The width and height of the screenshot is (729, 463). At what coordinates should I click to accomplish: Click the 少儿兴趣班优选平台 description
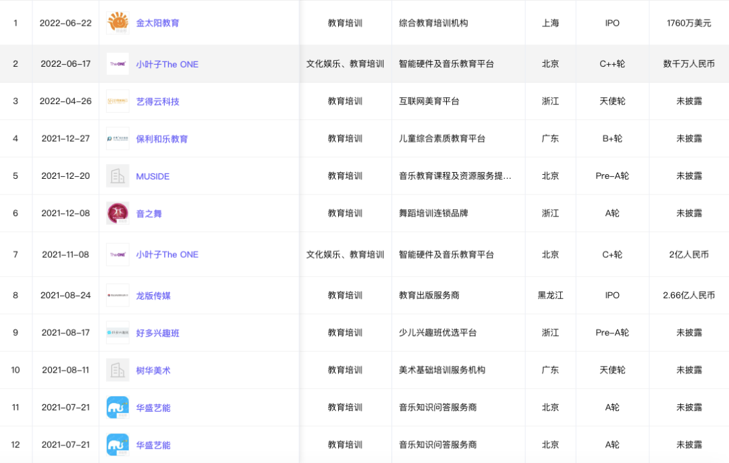[438, 333]
